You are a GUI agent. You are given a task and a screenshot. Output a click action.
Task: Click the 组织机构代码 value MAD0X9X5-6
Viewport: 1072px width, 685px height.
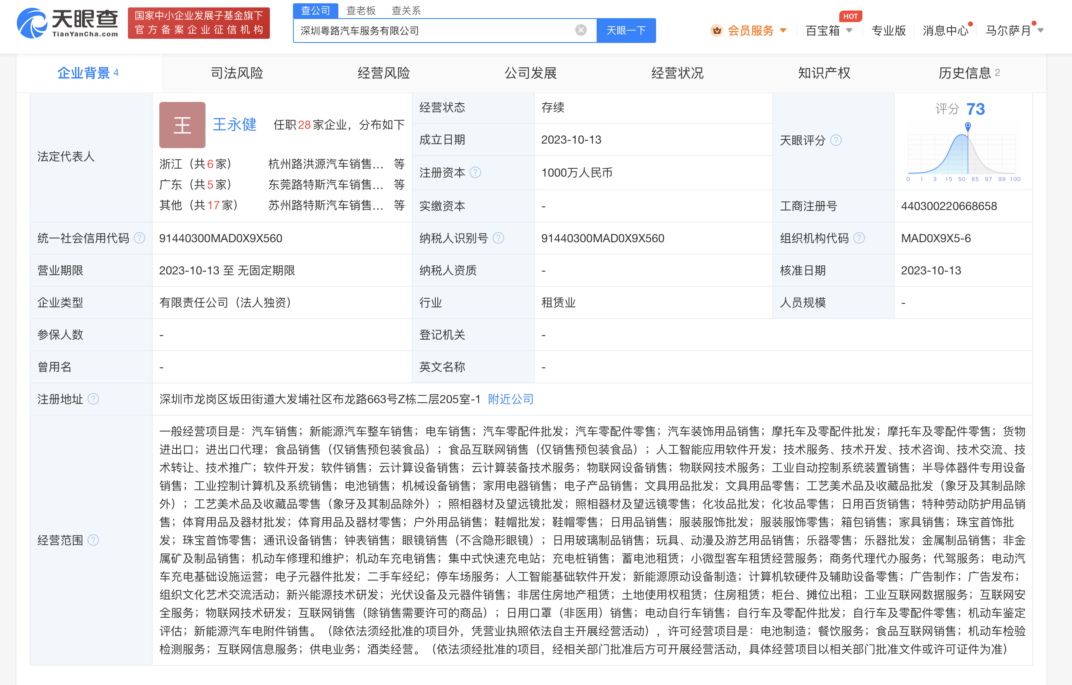936,238
